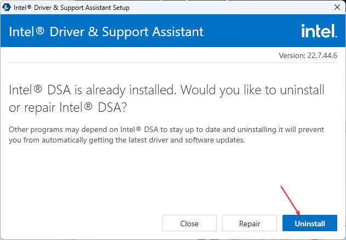Click the 'DSA' text in the heading's first line
The width and height of the screenshot is (346, 240).
(59, 90)
